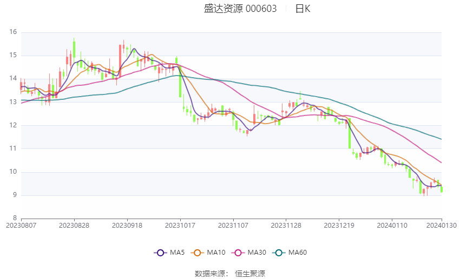Viewport: 460px width, 279px height.
Task: Toggle the MA30 legend series
Action: point(249,253)
